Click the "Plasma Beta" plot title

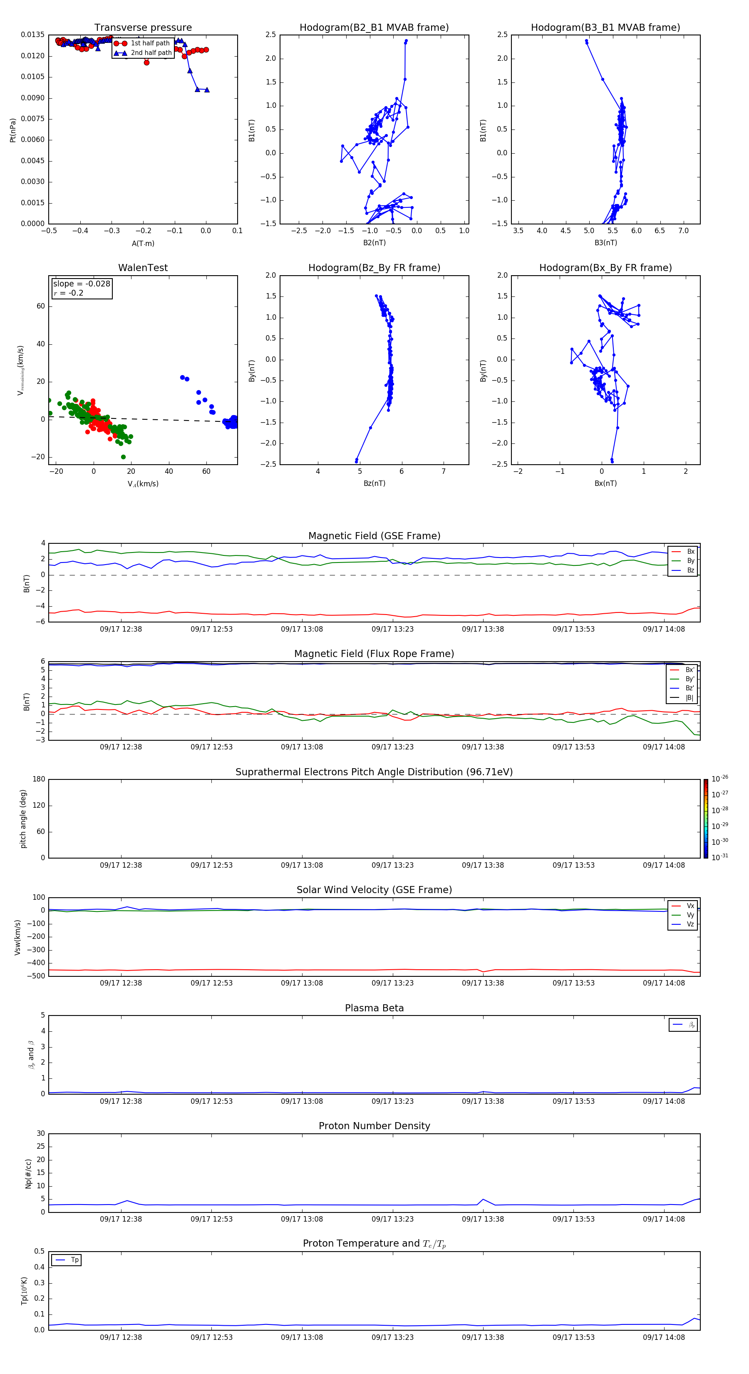pos(374,1008)
